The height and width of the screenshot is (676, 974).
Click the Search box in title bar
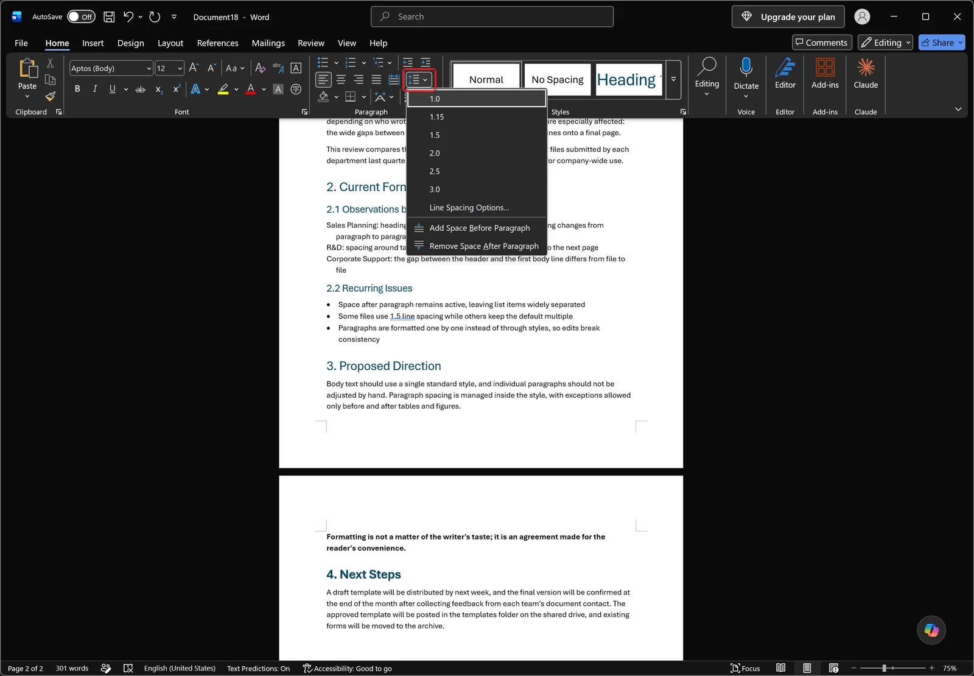coord(492,17)
